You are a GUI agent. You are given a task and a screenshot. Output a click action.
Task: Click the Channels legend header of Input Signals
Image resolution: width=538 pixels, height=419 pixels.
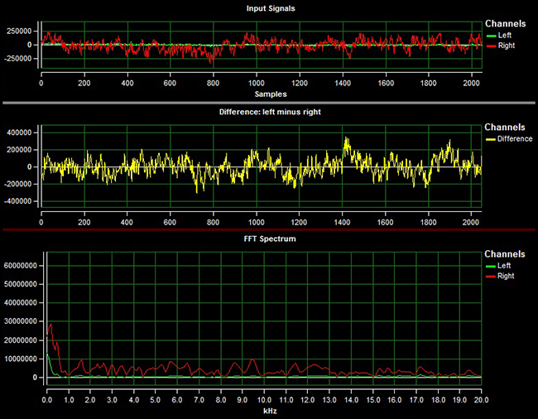coord(504,24)
